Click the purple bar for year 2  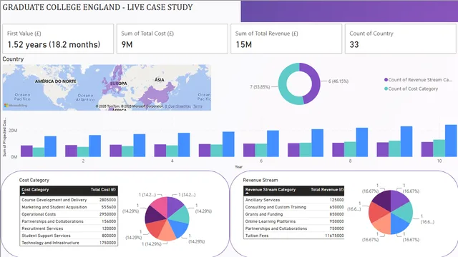click(x=71, y=151)
